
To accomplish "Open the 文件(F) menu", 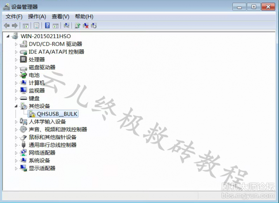I will point(14,17).
